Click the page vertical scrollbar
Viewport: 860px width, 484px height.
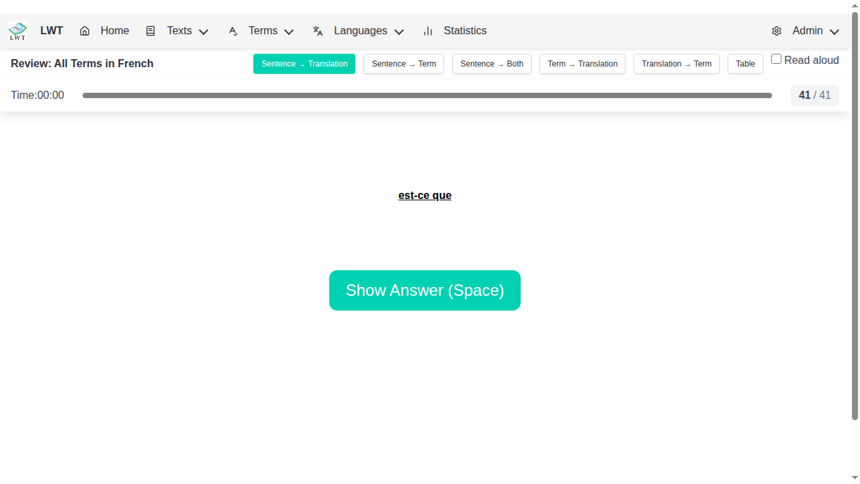coord(855,215)
